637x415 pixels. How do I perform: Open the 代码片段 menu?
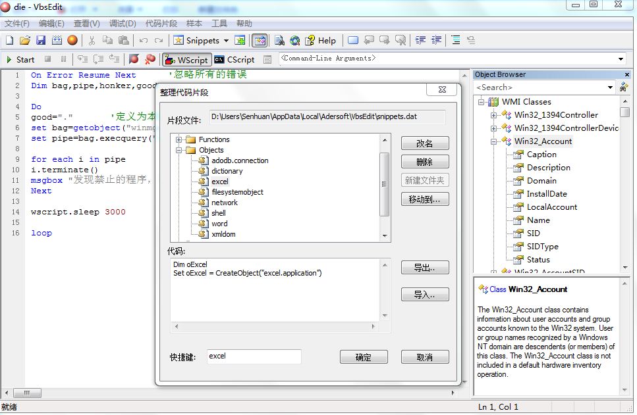[x=161, y=24]
